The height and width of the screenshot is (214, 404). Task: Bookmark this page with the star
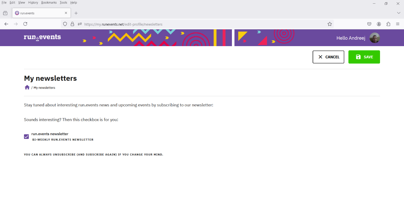click(x=330, y=24)
